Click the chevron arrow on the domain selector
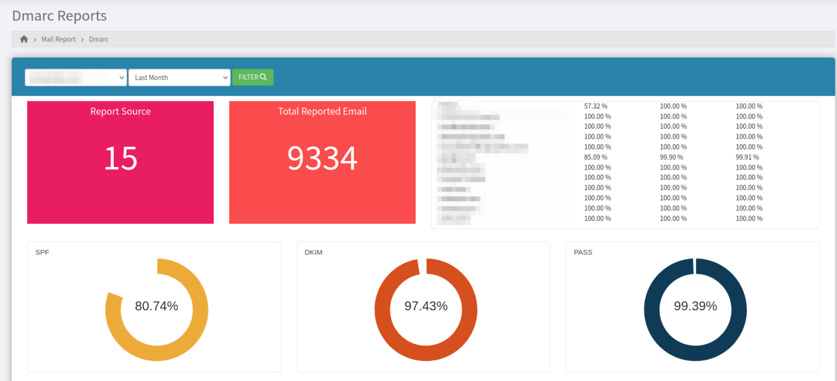This screenshot has height=381, width=837. 121,77
